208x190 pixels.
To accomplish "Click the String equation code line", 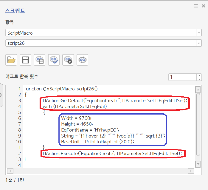I will 113,136.
